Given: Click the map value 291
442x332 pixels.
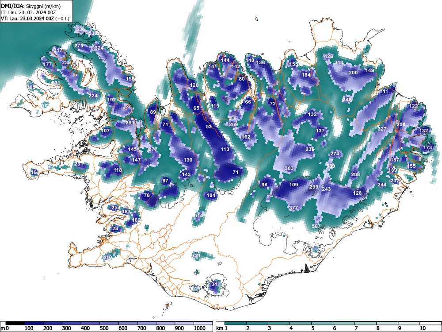Looking at the screenshot, I should click(130, 123).
